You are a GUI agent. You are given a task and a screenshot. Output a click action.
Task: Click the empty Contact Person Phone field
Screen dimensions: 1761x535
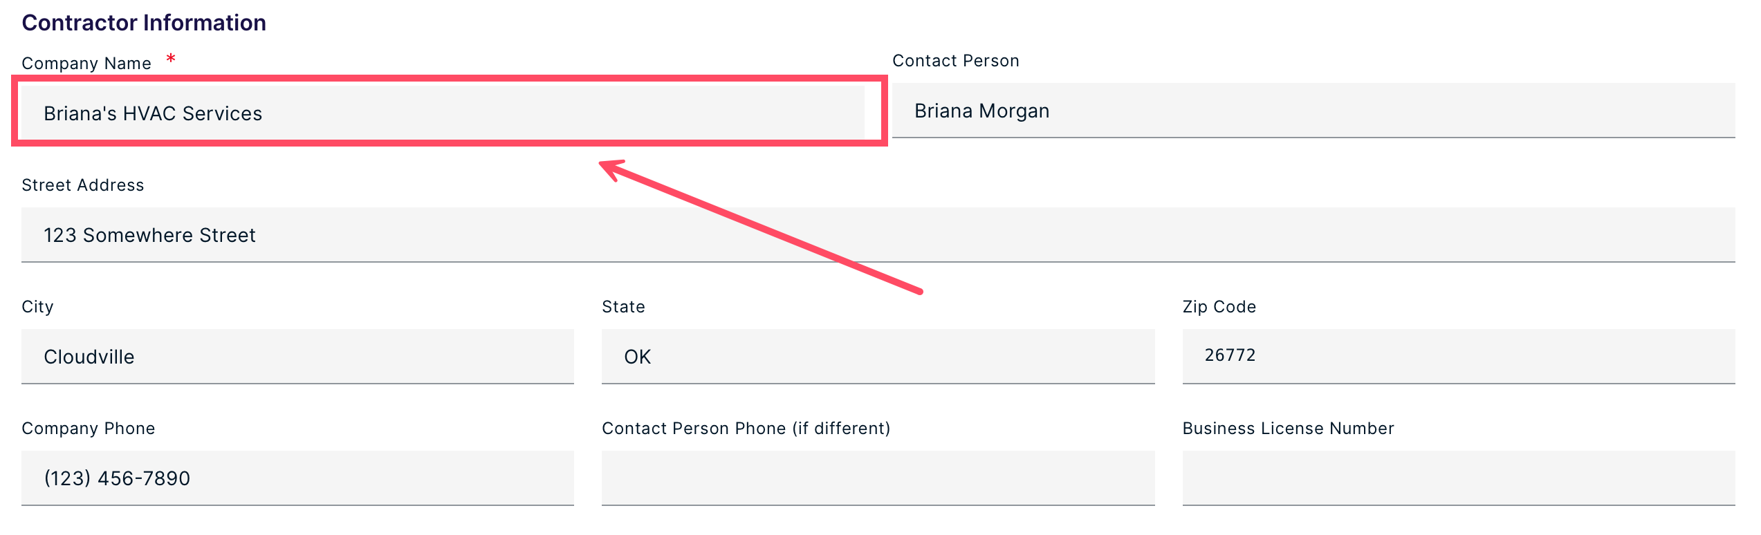[878, 478]
